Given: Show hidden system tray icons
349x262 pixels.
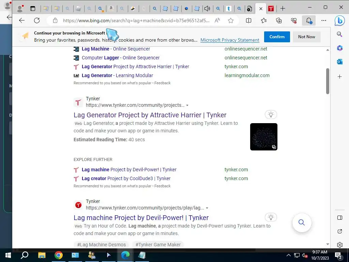Looking at the screenshot, I should coord(288,255).
